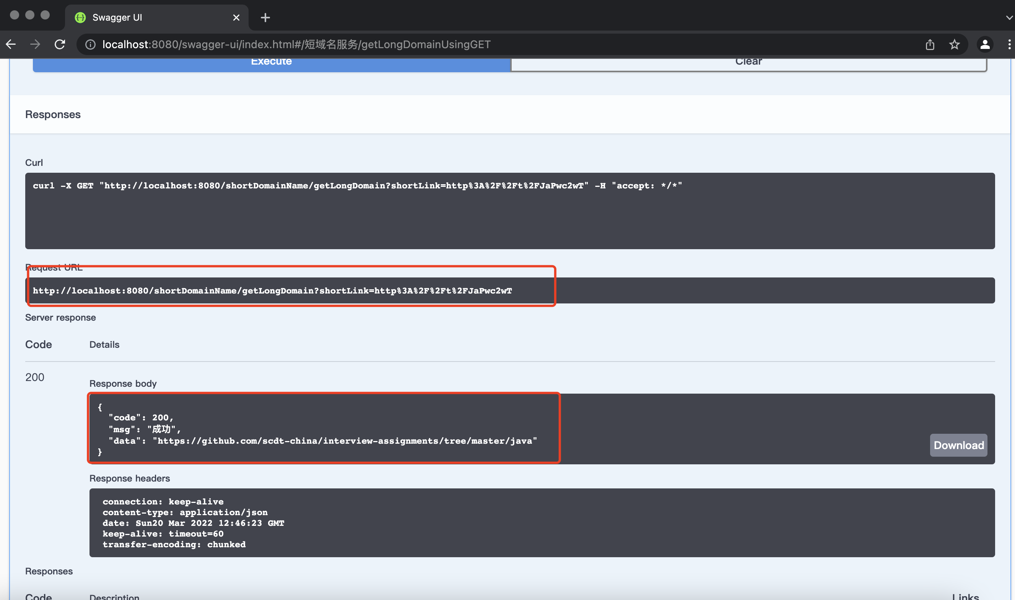
Task: Open site information icon in address bar
Action: click(90, 44)
